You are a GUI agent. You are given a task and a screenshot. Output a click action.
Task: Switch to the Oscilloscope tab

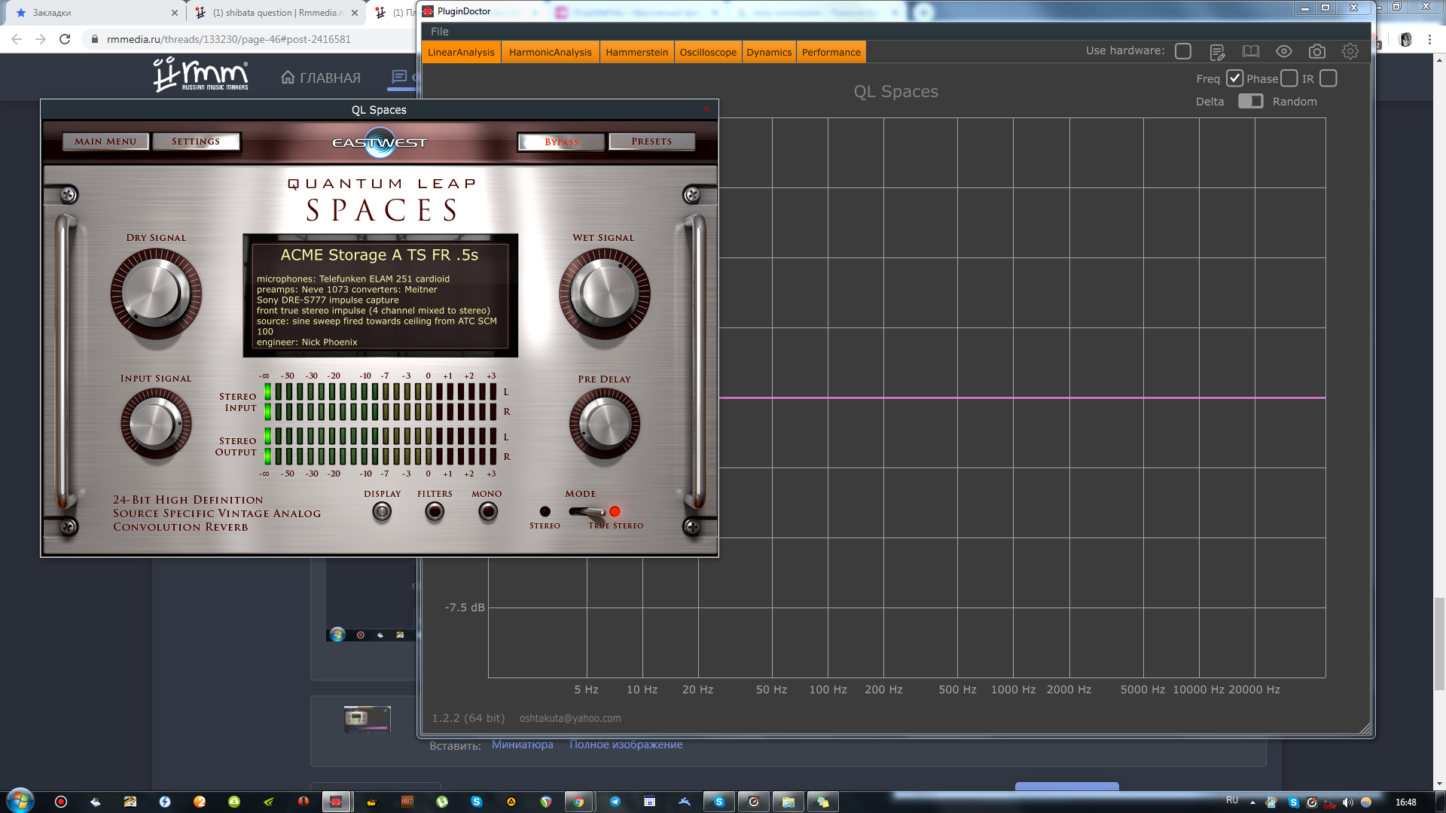[708, 52]
